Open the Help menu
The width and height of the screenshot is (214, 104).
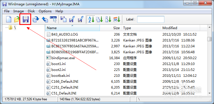coord(59,11)
